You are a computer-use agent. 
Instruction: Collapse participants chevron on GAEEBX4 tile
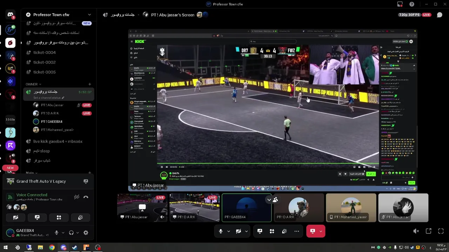269,200
